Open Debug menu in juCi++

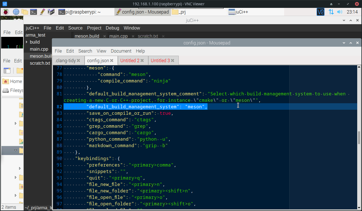pos(112,28)
